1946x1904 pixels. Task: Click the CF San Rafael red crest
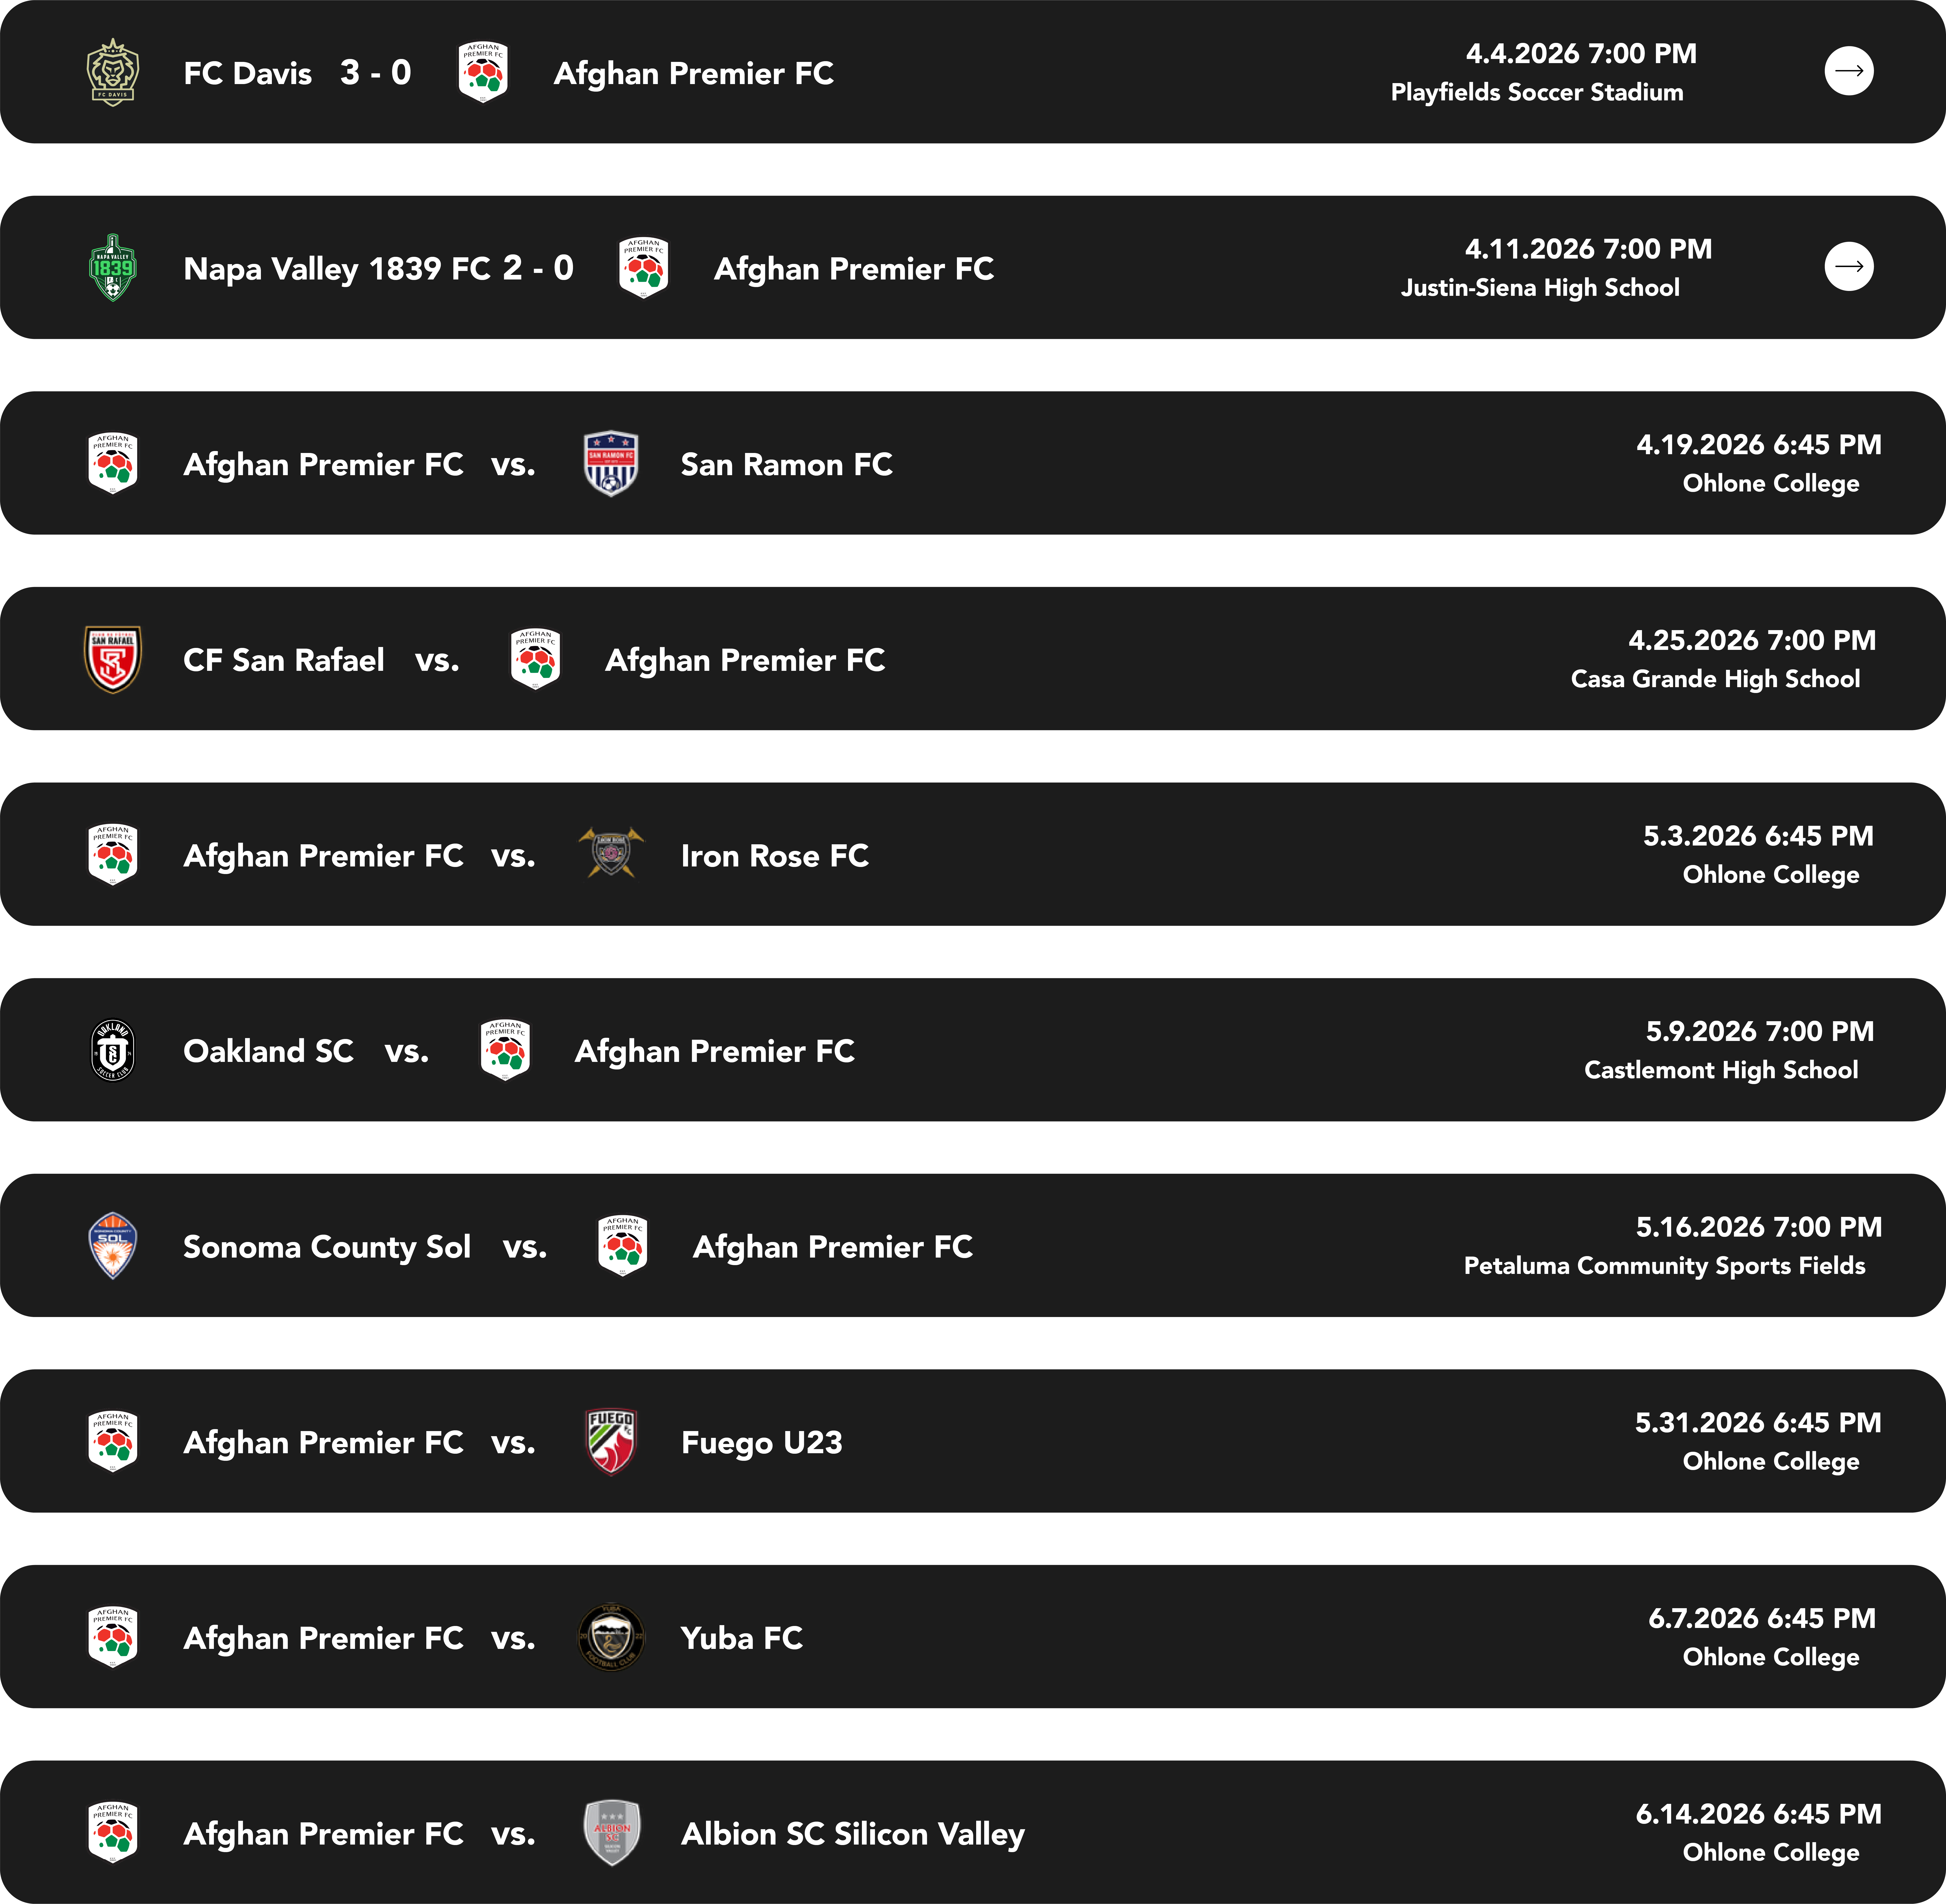(113, 659)
